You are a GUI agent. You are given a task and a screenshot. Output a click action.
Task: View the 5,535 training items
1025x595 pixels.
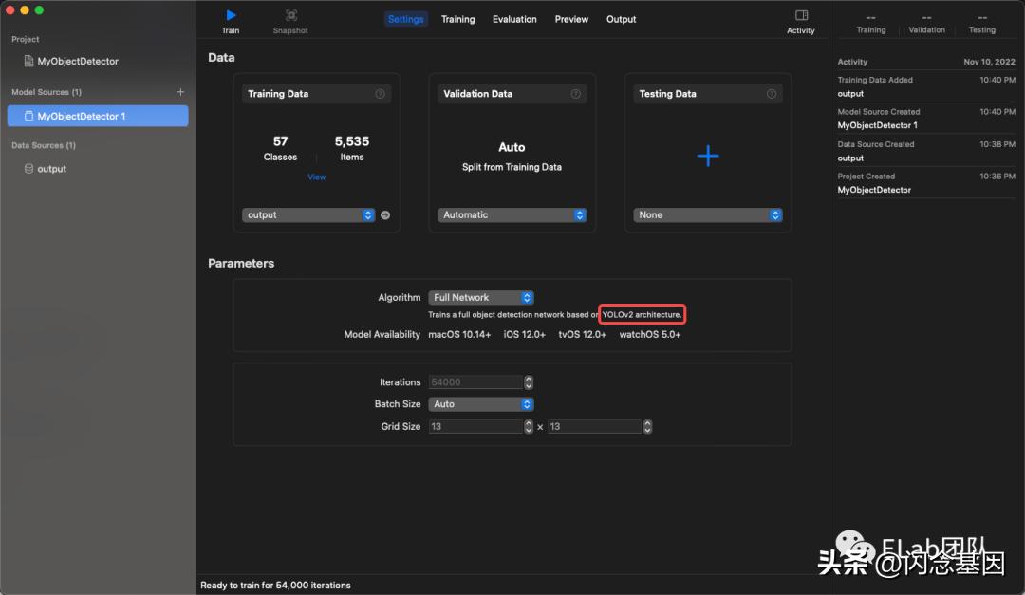tap(315, 177)
